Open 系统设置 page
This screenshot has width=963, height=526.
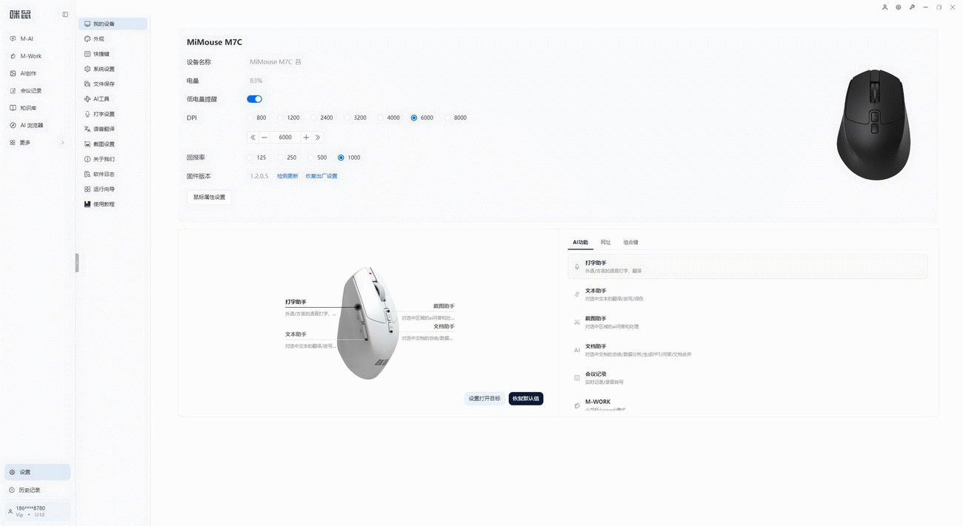click(113, 69)
